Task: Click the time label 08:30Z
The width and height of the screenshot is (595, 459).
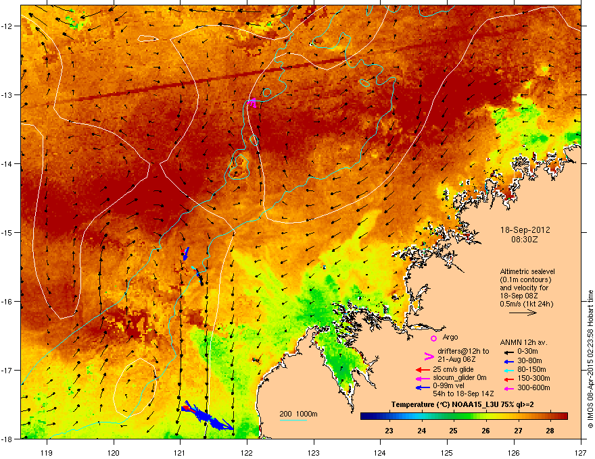Action: [525, 240]
